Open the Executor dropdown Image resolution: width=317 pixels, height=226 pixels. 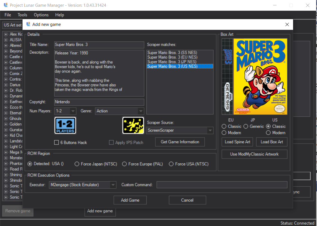113,185
